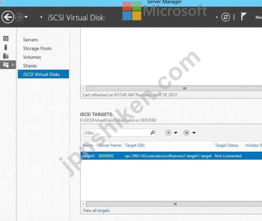This screenshot has width=262, height=221.
Task: Click the Vdisk1.vhd on SERVER2 path text
Action: (118, 120)
